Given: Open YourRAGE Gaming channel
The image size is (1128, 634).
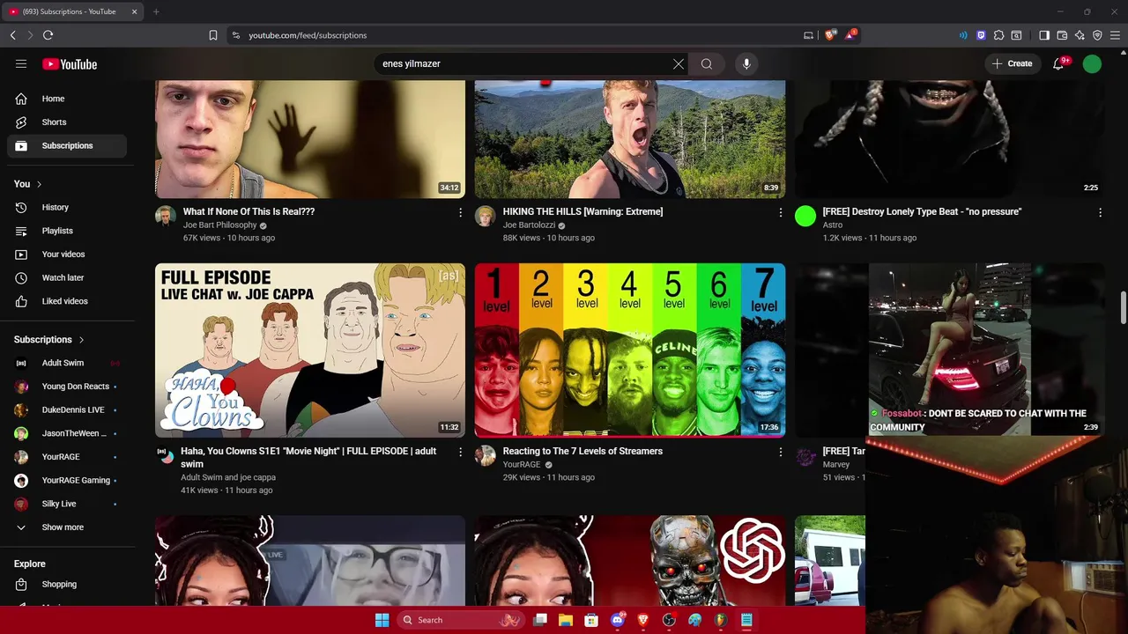Looking at the screenshot, I should click(x=67, y=480).
